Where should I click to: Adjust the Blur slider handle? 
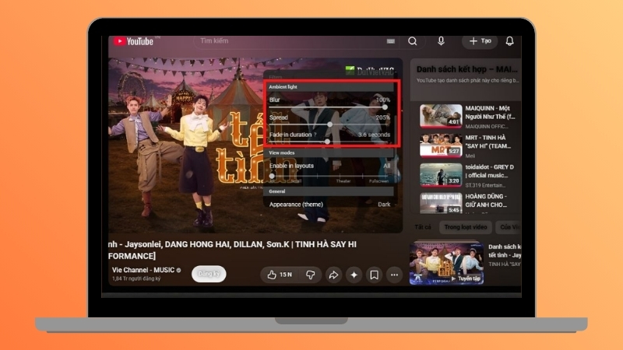[x=385, y=107]
